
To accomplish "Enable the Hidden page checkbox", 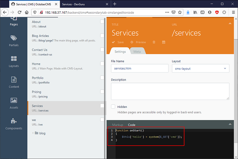I will [x=113, y=107].
